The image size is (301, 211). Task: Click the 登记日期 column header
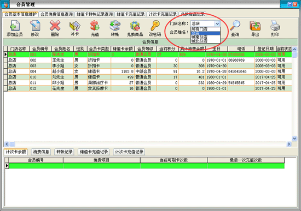pyautogui.click(x=265, y=49)
